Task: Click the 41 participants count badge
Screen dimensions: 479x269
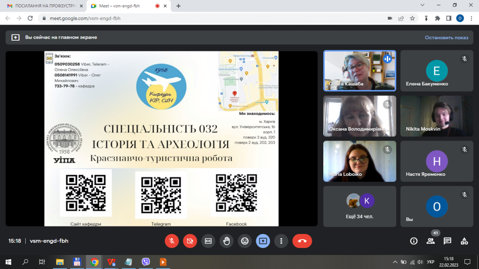Action: (435, 233)
